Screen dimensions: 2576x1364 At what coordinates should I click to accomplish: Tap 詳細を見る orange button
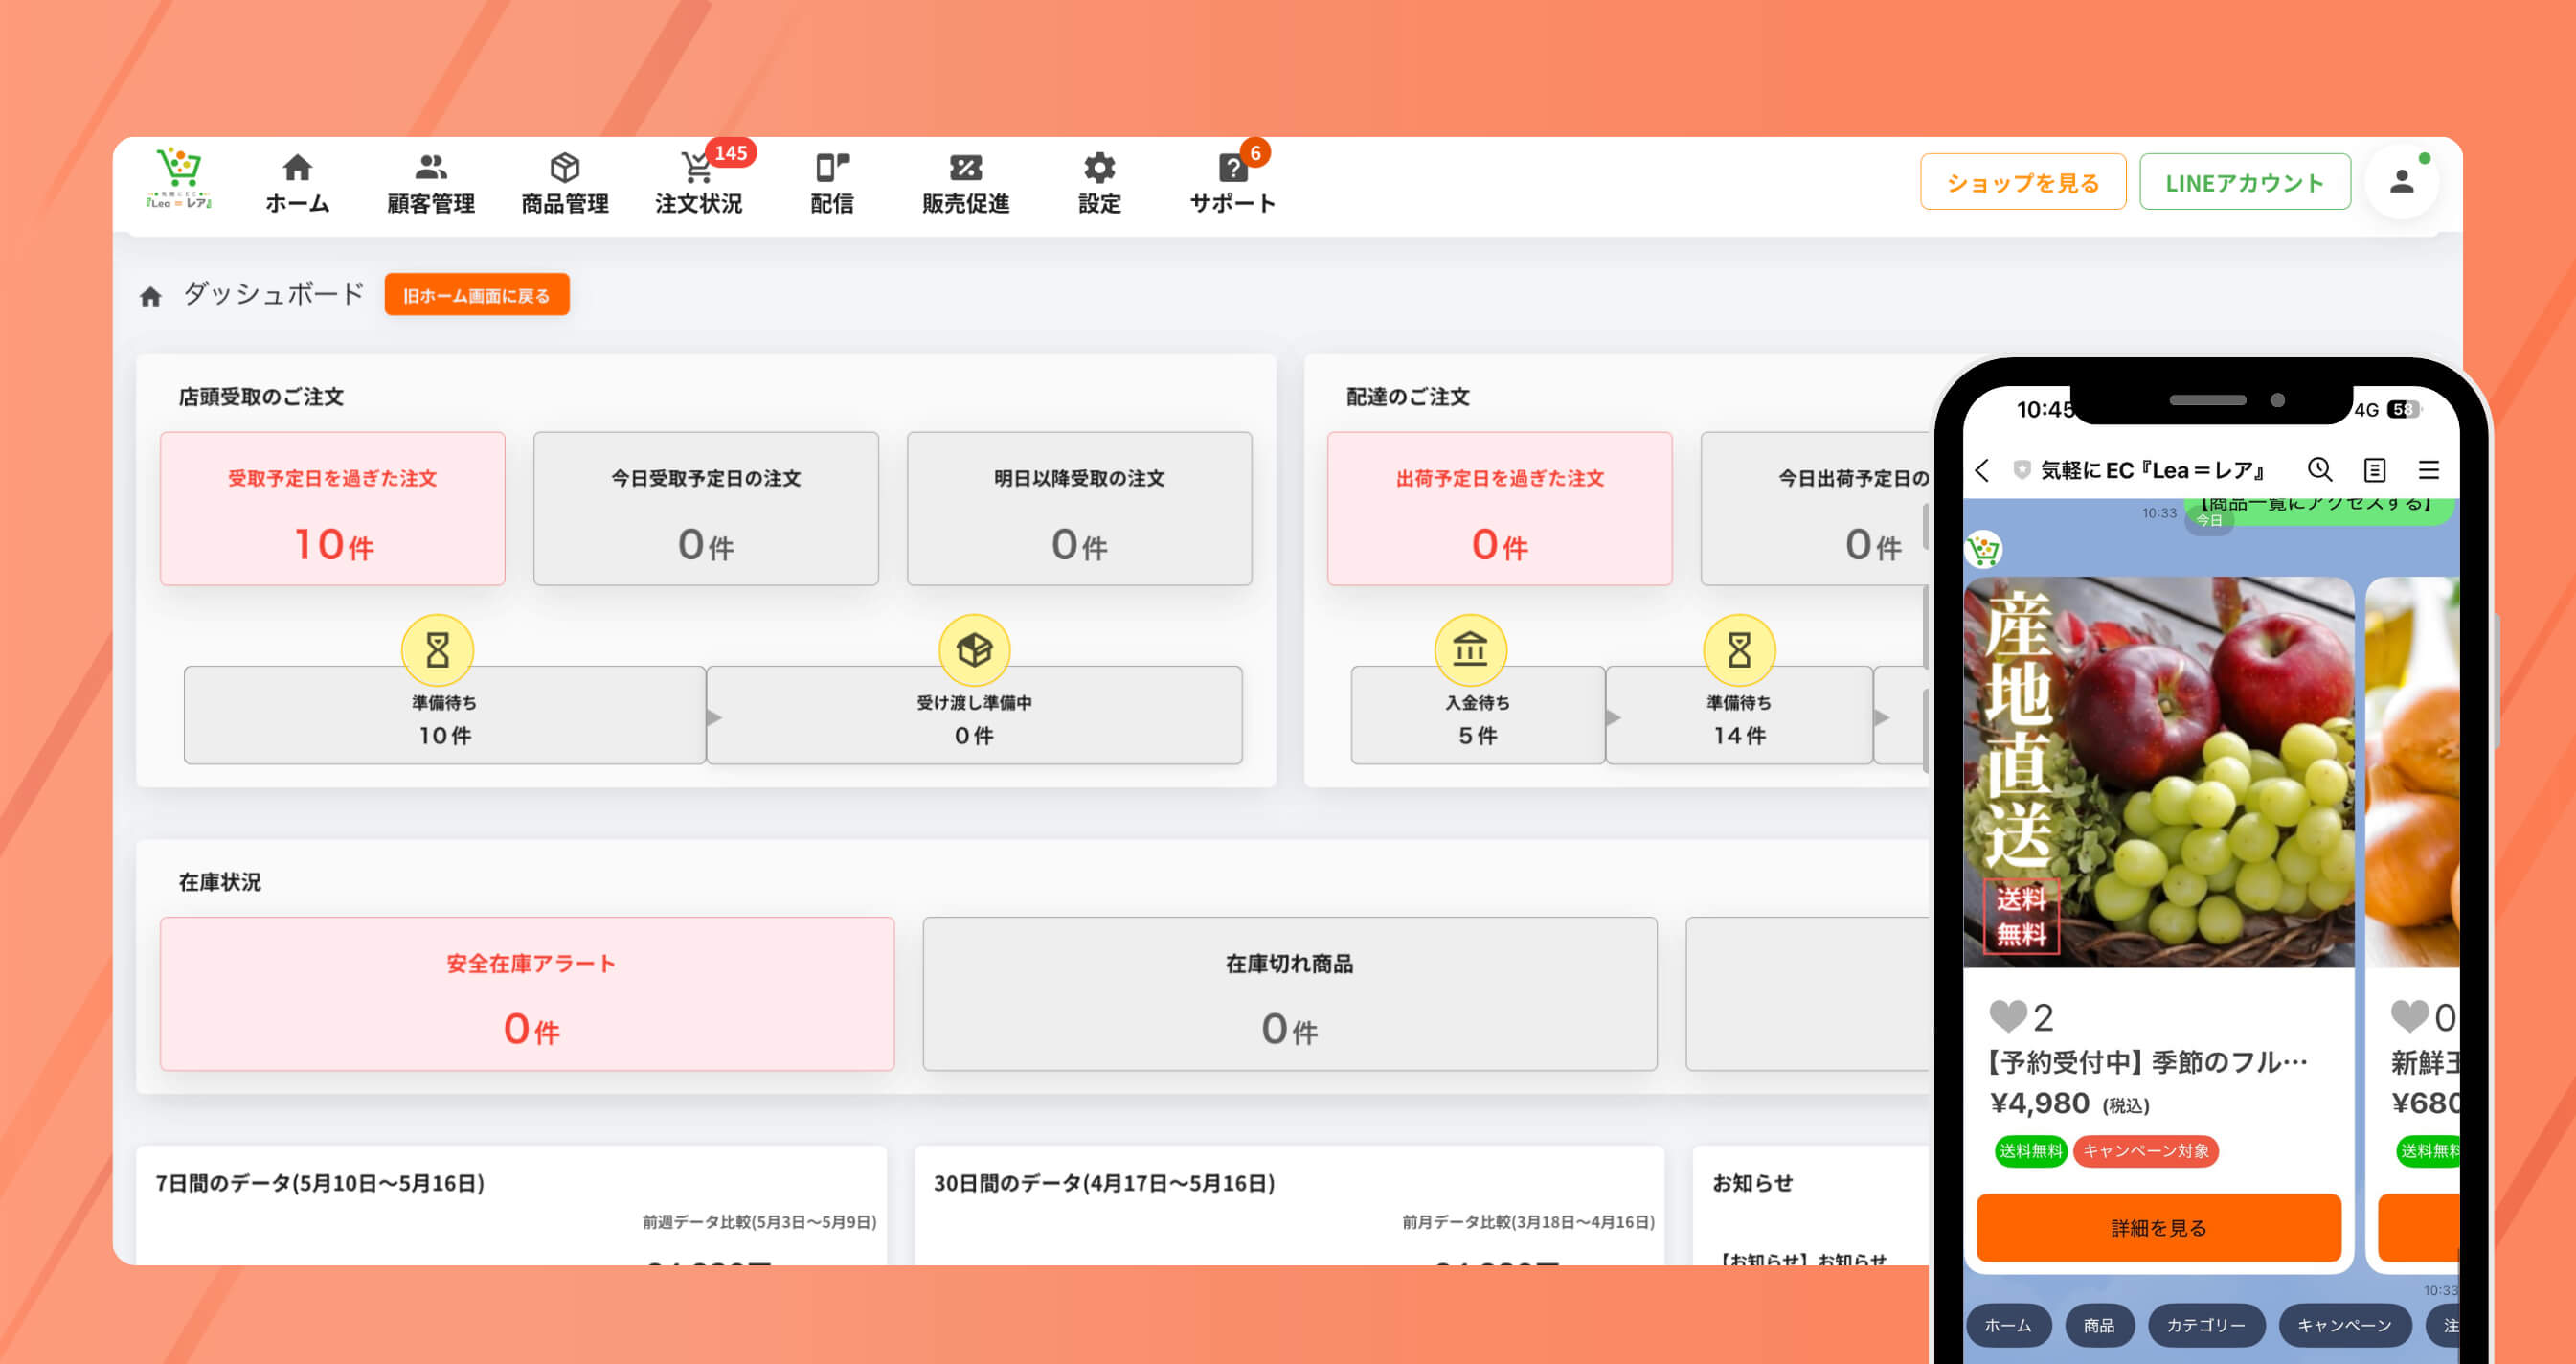coord(2158,1227)
